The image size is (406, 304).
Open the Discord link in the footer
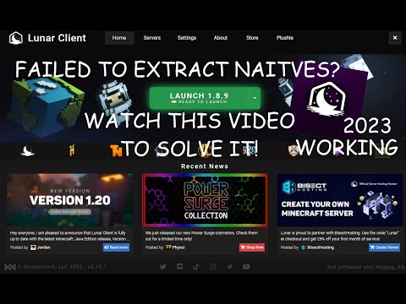(179, 267)
